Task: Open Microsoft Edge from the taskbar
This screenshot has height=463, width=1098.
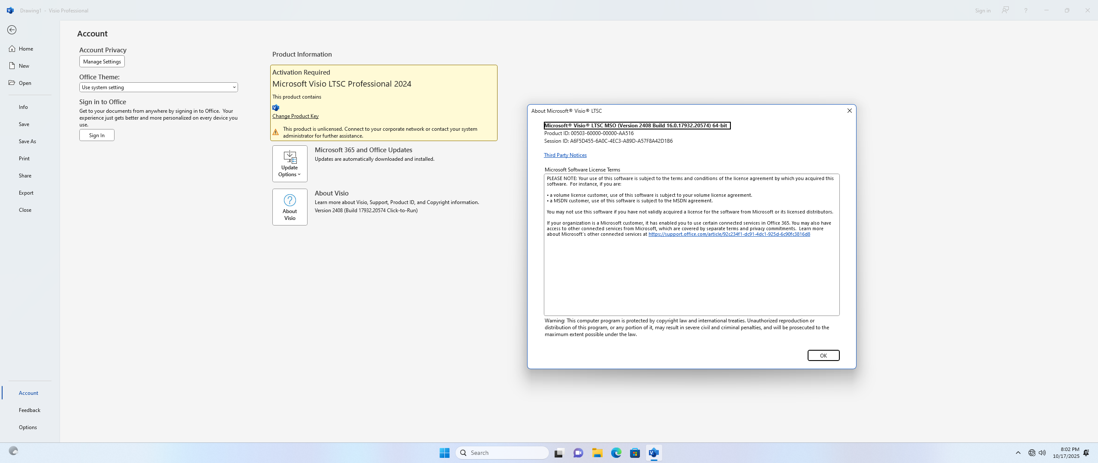Action: 616,453
